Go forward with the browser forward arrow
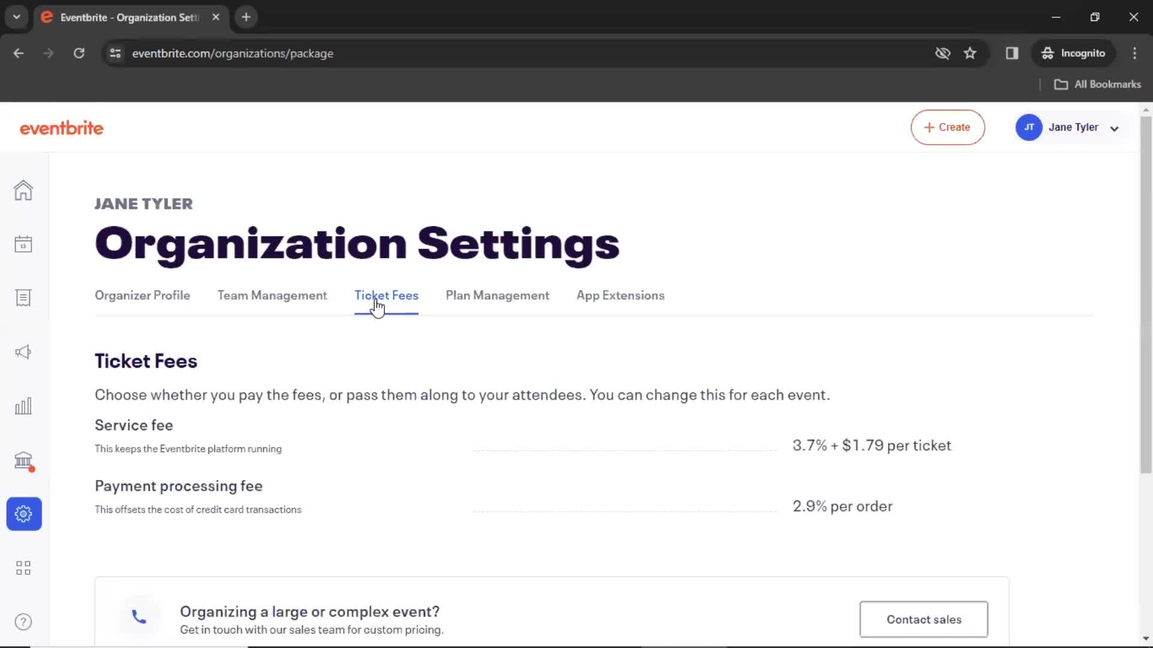The image size is (1153, 648). [x=49, y=53]
